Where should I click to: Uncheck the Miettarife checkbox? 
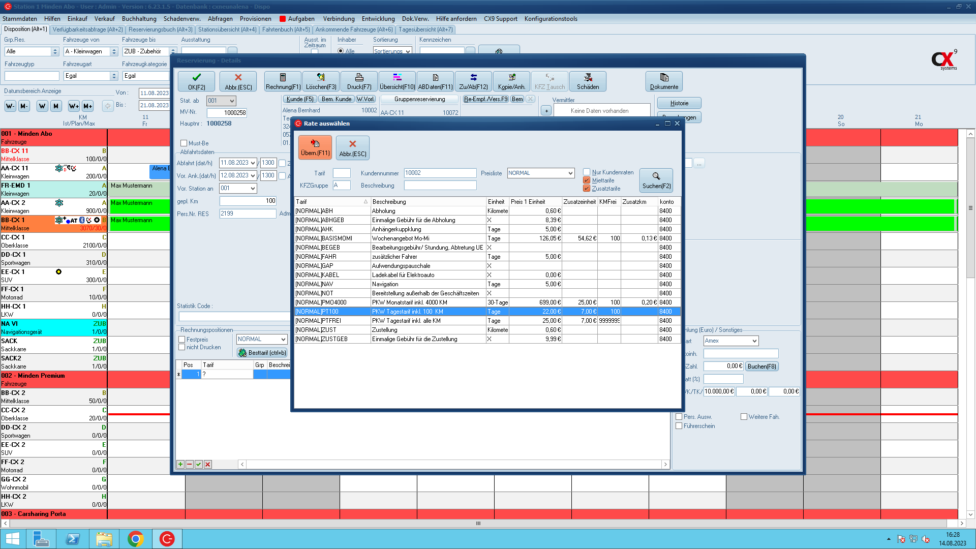click(587, 180)
